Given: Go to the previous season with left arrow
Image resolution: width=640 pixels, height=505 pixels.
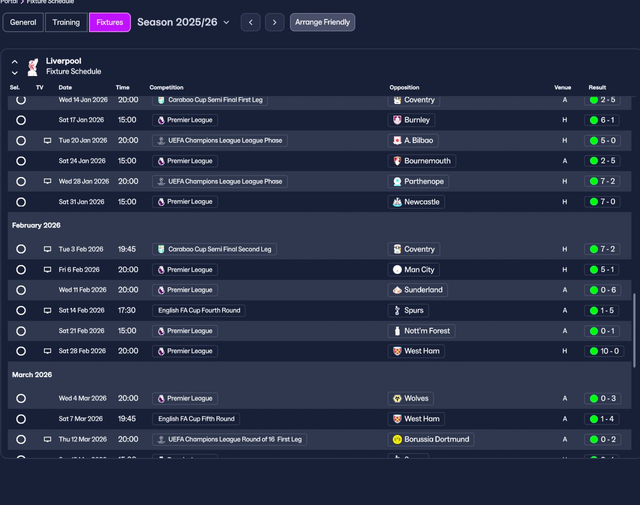Looking at the screenshot, I should [x=250, y=22].
